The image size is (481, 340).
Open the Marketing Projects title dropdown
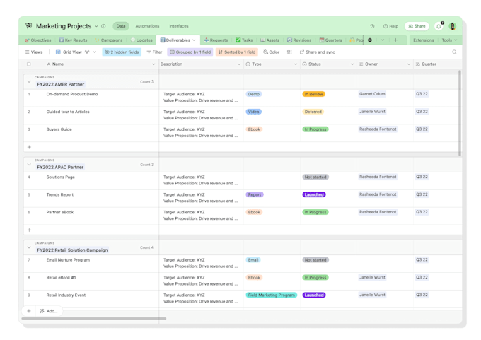pyautogui.click(x=96, y=26)
